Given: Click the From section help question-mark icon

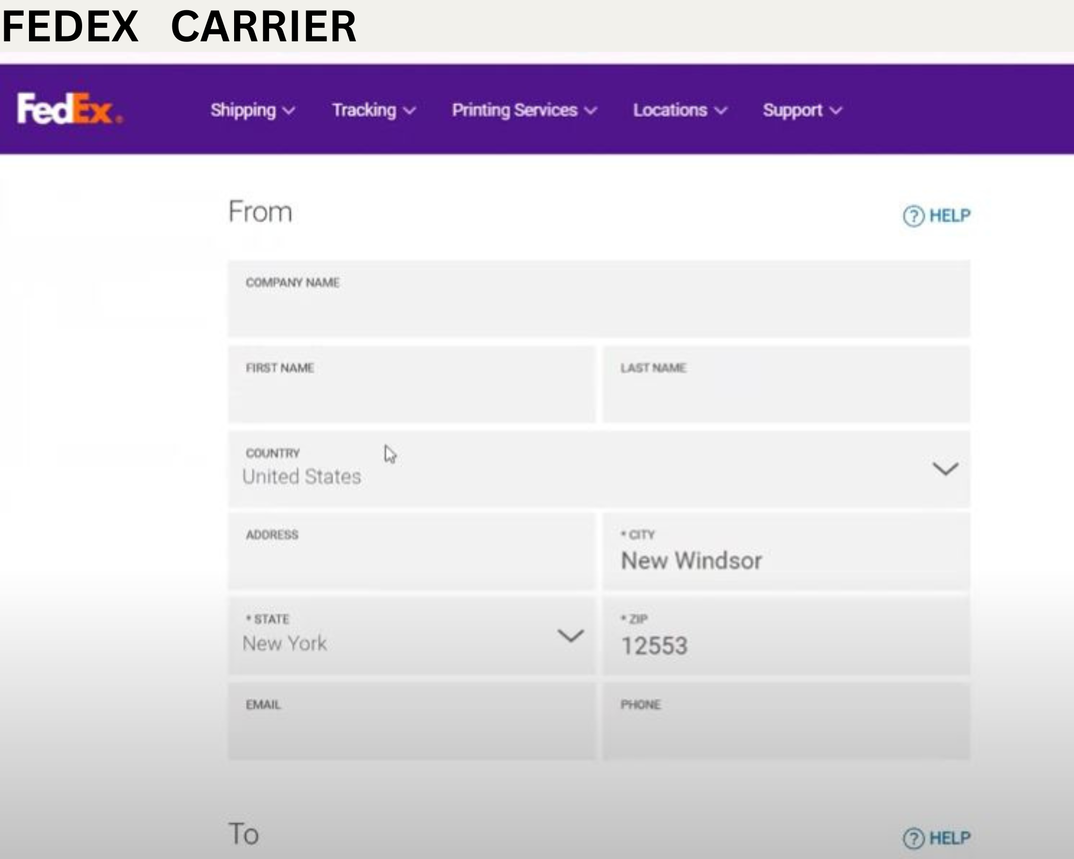Looking at the screenshot, I should click(x=913, y=216).
